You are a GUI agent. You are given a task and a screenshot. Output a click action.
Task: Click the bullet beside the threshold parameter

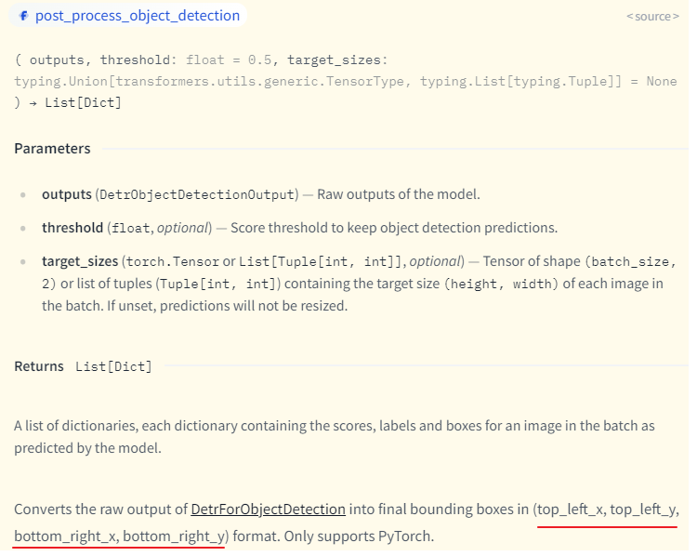click(23, 228)
